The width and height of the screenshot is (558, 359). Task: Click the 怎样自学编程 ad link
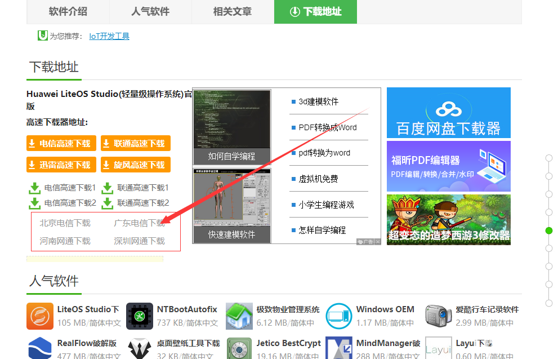click(x=322, y=230)
